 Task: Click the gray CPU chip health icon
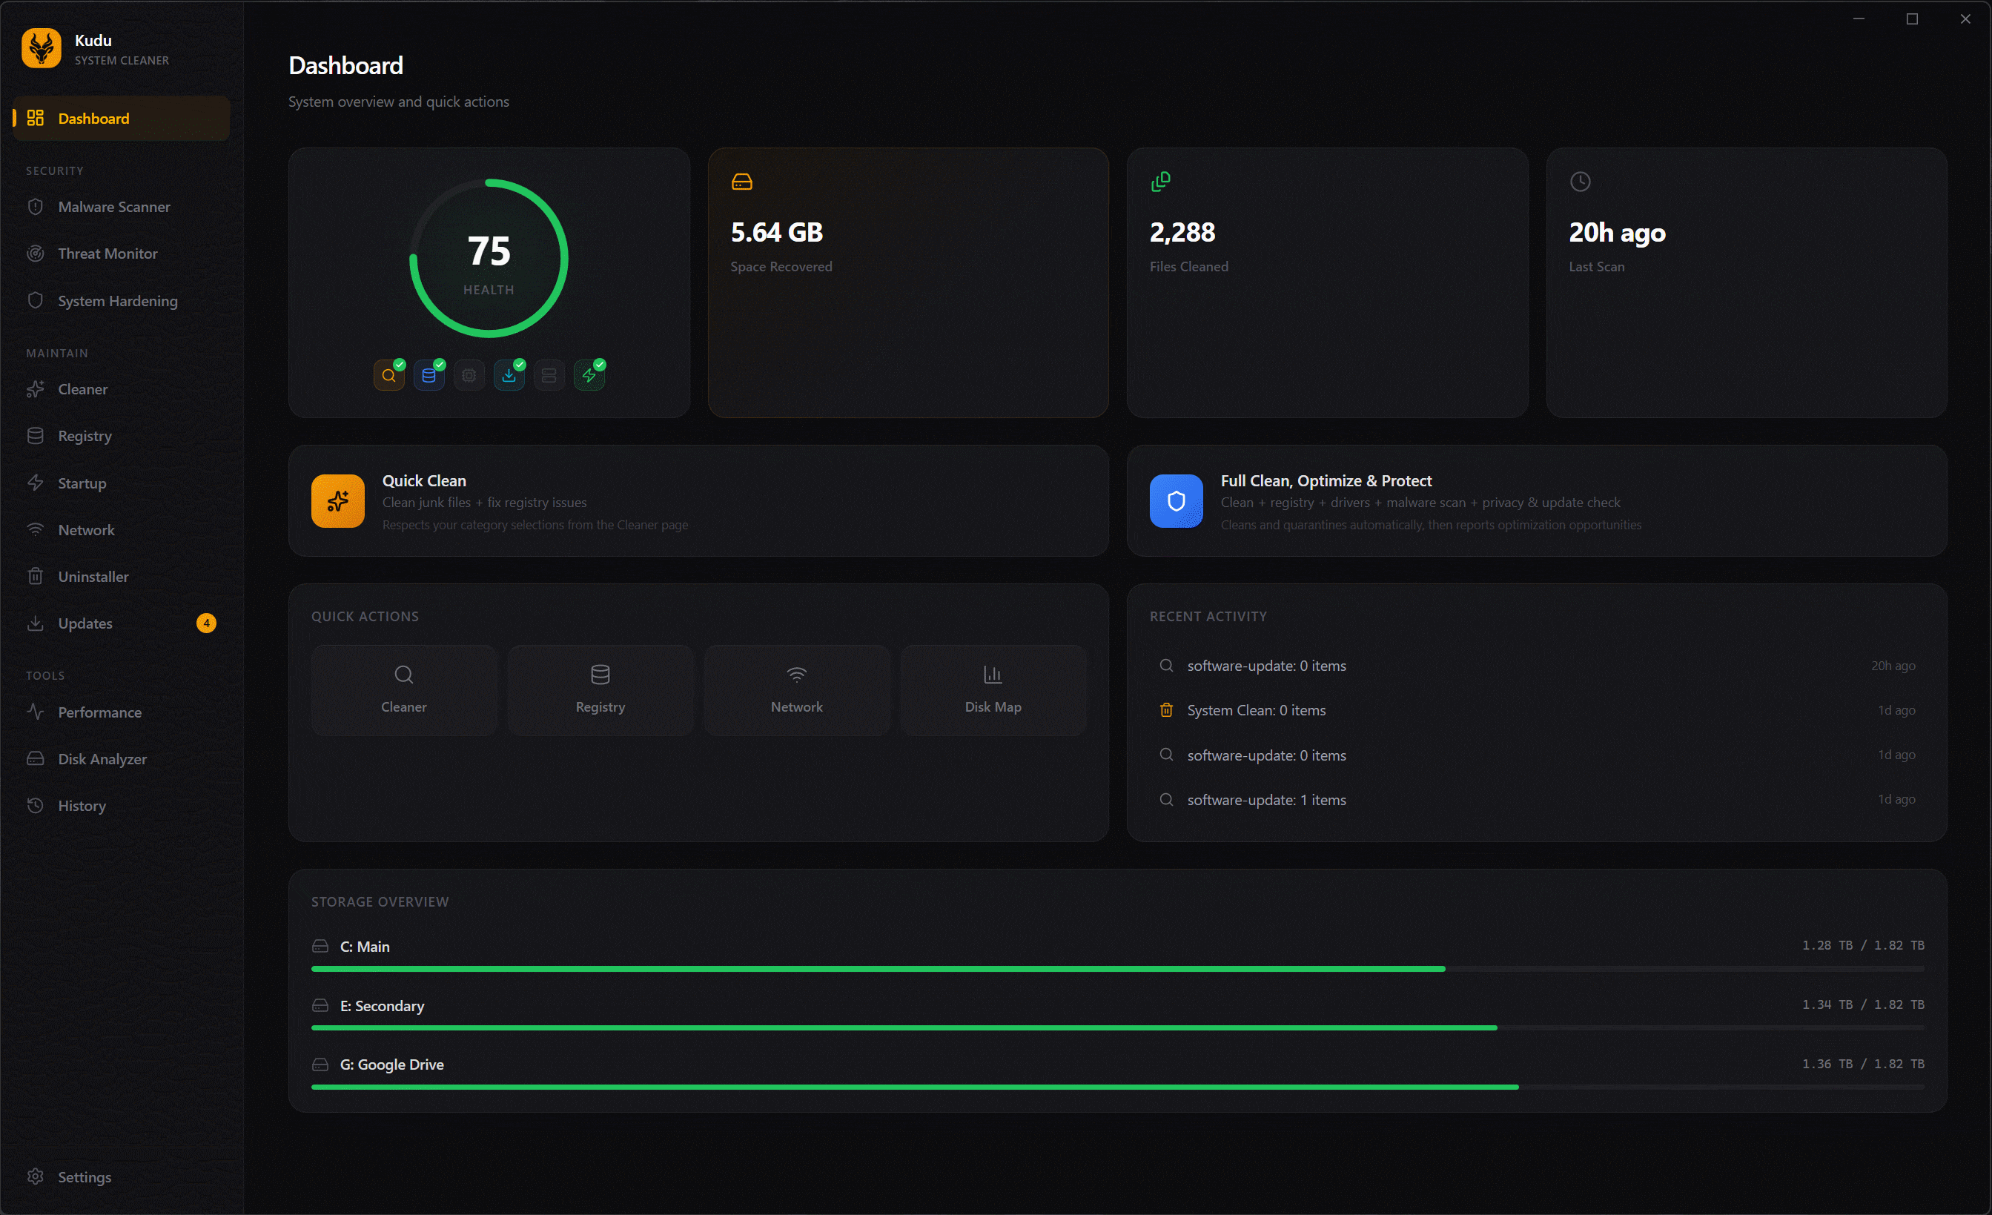469,375
